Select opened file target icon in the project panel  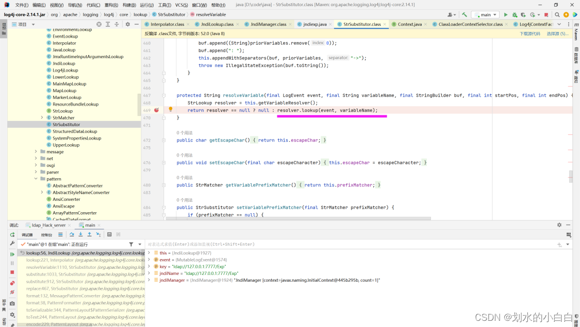click(99, 24)
